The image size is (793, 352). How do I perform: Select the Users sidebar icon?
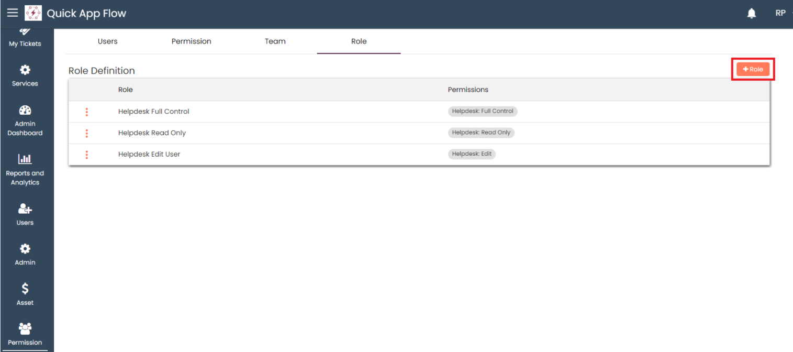[25, 209]
